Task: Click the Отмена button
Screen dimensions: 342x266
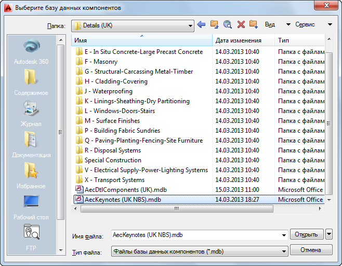Action: pos(311,250)
